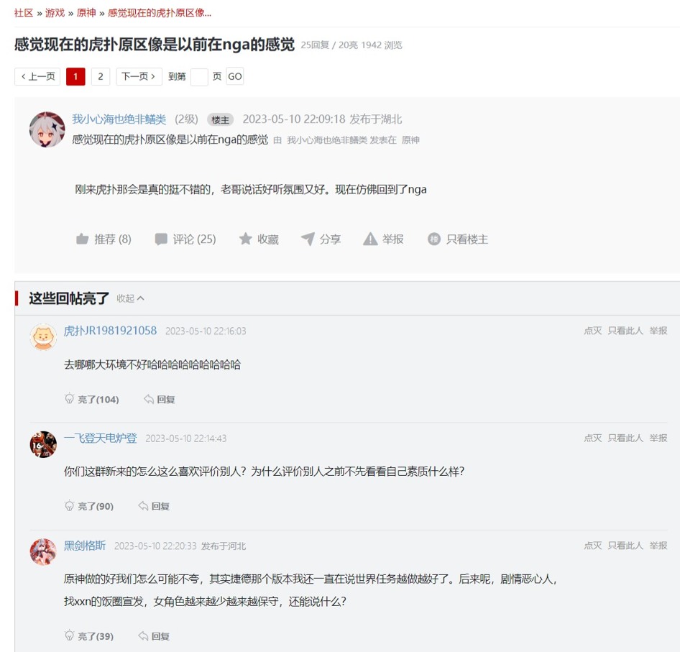Share the post using the paper plane icon
The width and height of the screenshot is (680, 652).
click(308, 239)
